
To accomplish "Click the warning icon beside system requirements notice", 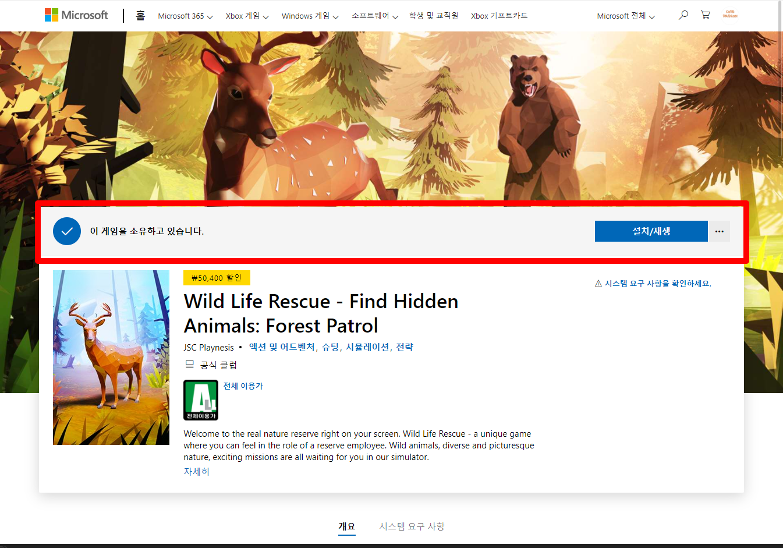I will 598,284.
